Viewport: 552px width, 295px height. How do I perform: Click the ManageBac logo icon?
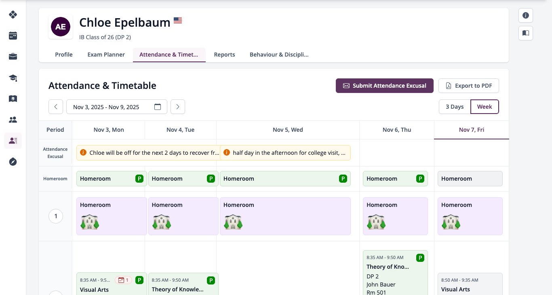pos(13,15)
